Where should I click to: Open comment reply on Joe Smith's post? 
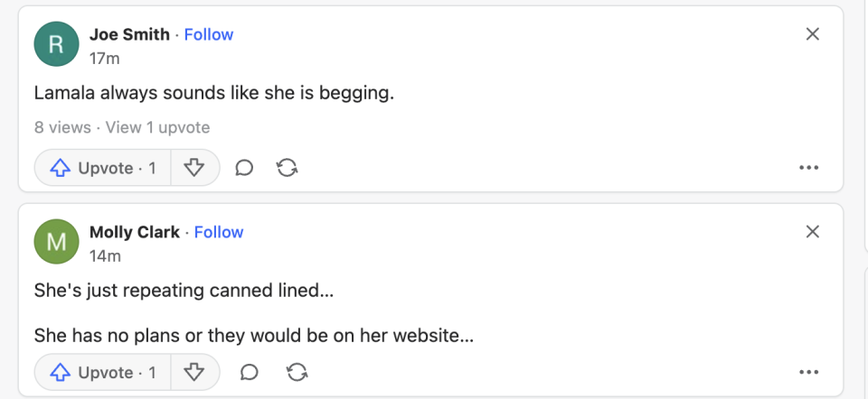click(x=244, y=168)
